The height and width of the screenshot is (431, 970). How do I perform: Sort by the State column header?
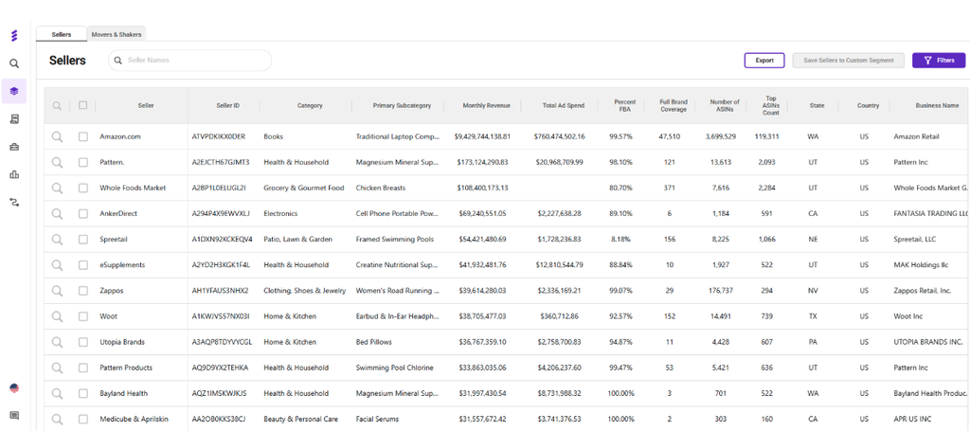[x=817, y=106]
